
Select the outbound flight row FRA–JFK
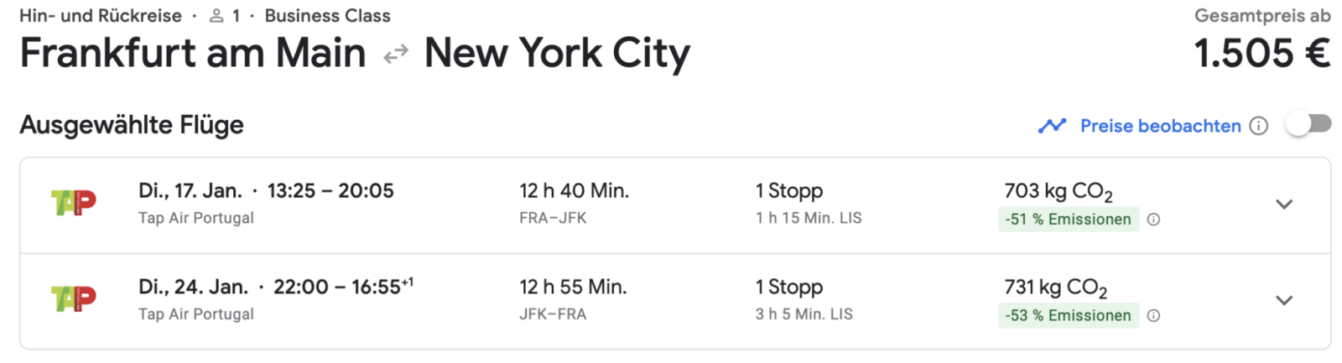675,205
